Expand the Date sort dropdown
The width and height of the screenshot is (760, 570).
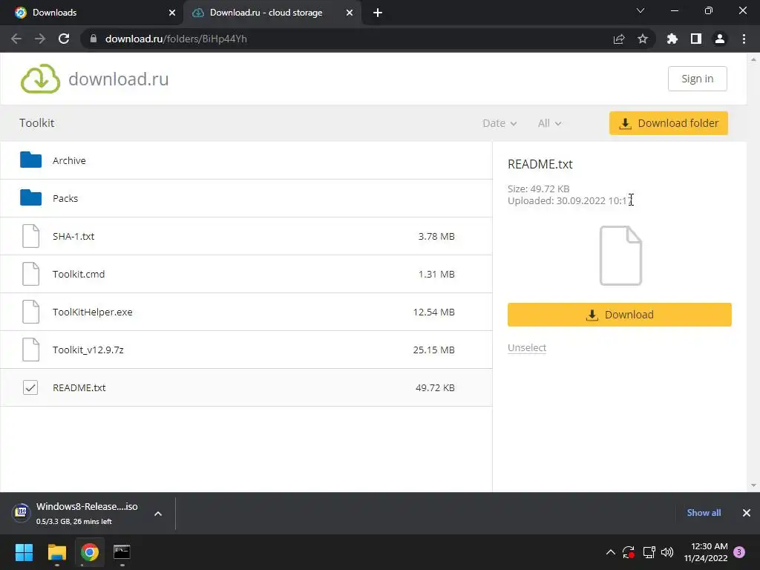pyautogui.click(x=499, y=123)
